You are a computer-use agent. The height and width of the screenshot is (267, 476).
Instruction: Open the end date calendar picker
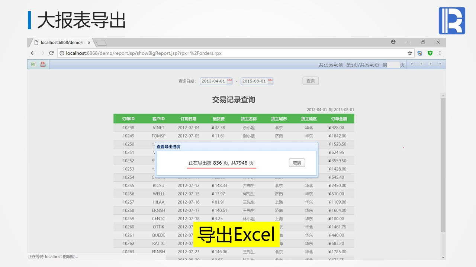click(x=270, y=81)
